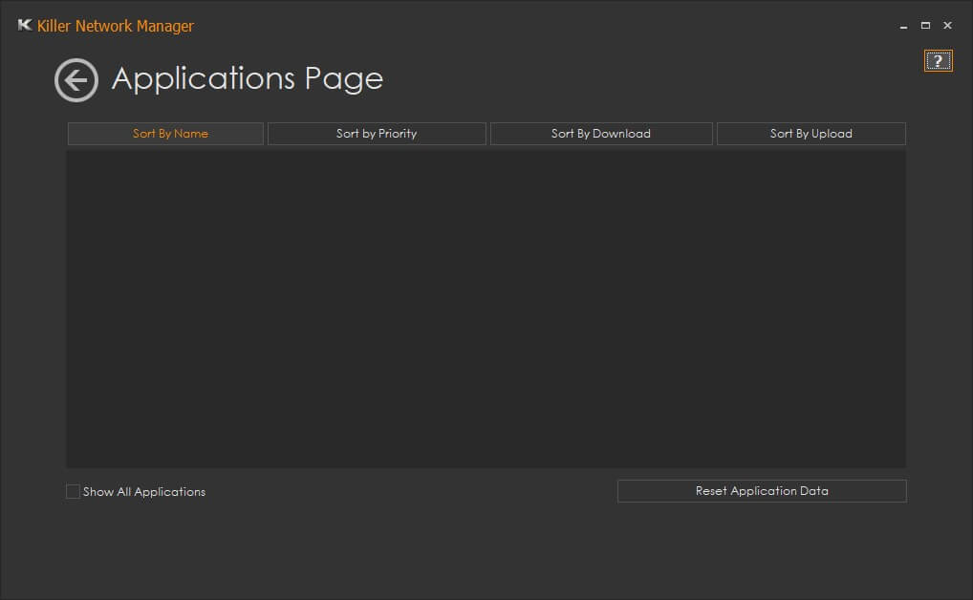Click inside the empty applications list panel
Screen dimensions: 973x600
(486, 308)
